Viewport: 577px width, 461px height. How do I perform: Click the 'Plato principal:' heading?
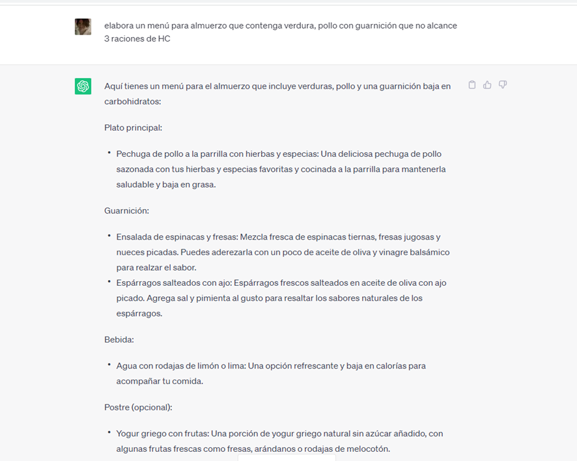coord(133,128)
